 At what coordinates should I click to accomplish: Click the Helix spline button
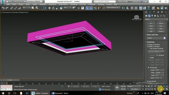click(161, 29)
